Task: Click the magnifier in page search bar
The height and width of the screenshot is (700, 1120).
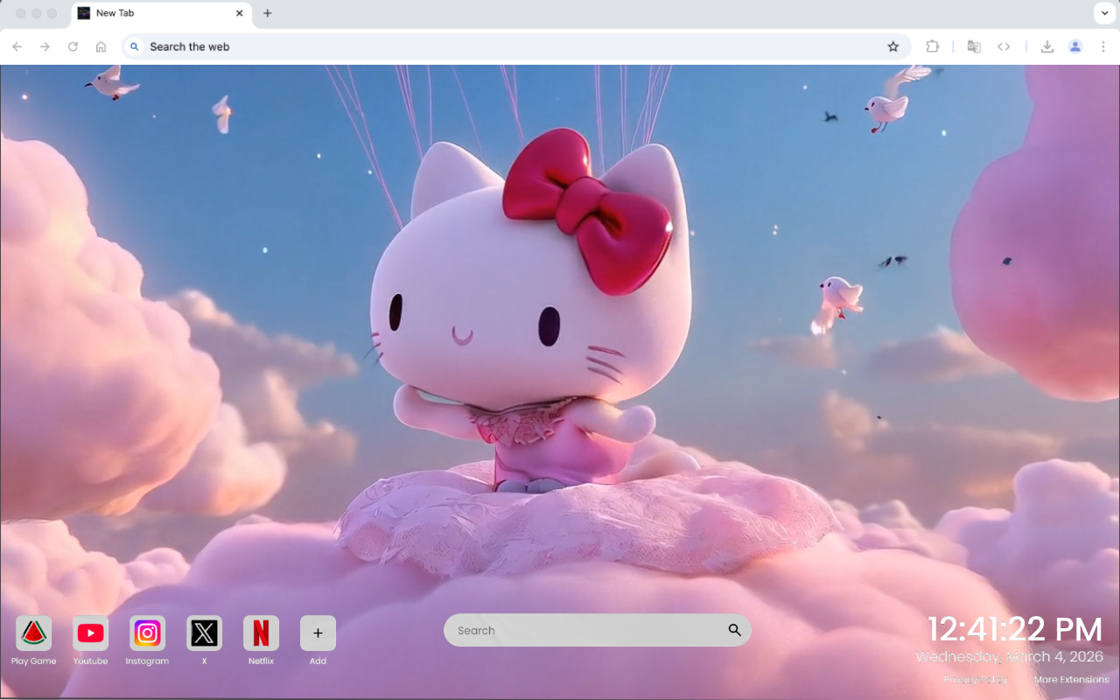Action: click(x=734, y=630)
